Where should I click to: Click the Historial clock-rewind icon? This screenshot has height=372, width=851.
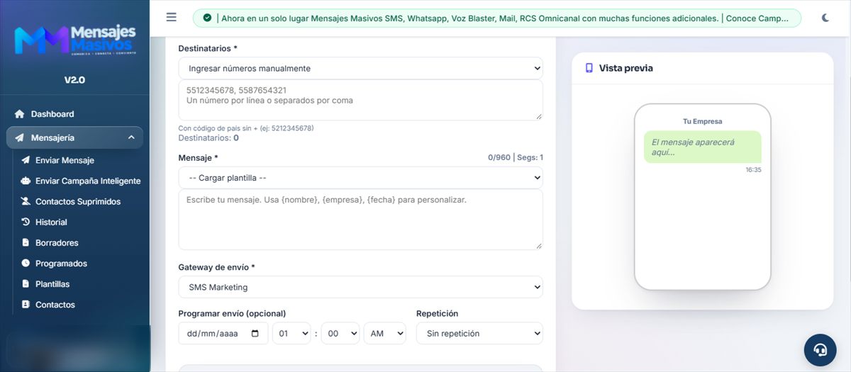26,222
